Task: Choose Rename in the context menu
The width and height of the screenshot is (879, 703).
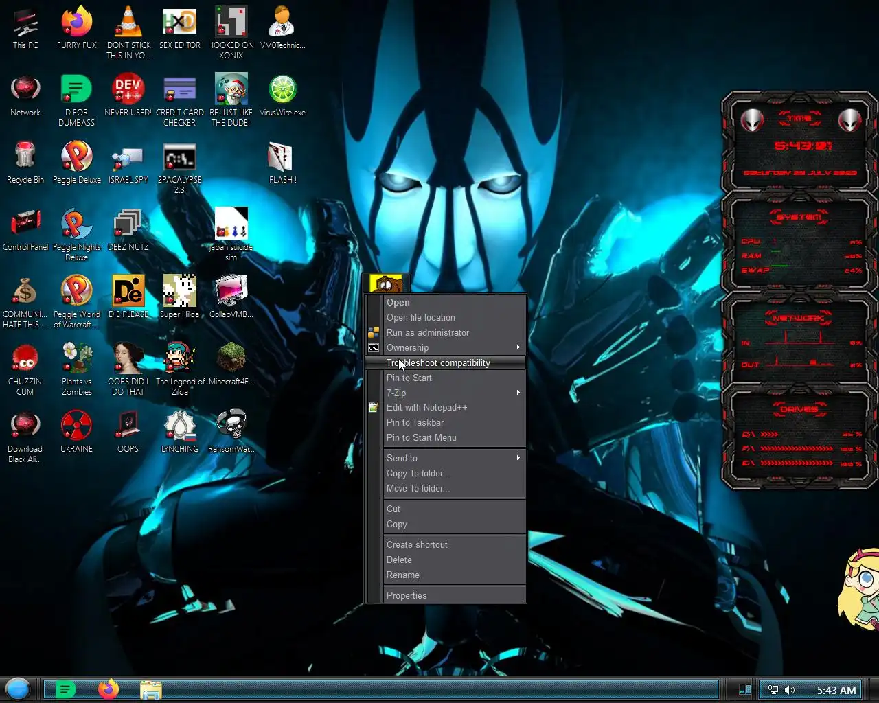Action: (x=446, y=575)
